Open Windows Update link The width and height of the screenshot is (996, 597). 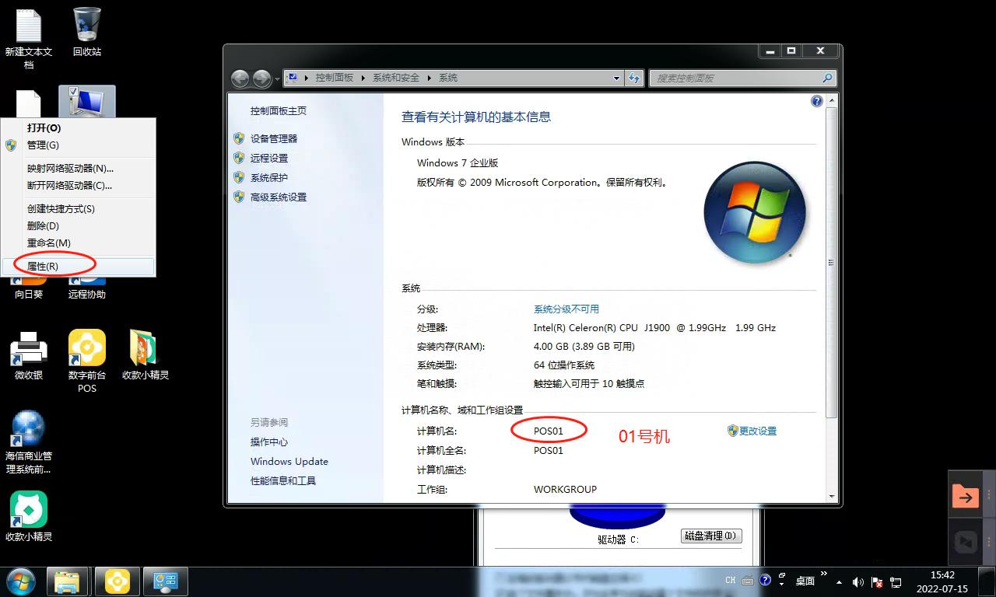[x=289, y=461]
